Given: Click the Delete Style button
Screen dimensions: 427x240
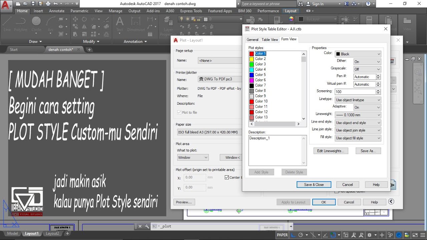Looking at the screenshot, I should click(x=294, y=172).
